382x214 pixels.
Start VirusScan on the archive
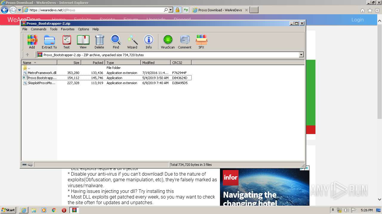(168, 42)
